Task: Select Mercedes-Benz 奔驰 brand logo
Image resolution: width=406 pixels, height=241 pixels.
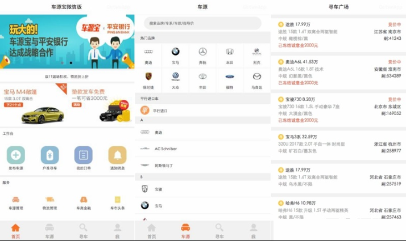Action: point(202,52)
